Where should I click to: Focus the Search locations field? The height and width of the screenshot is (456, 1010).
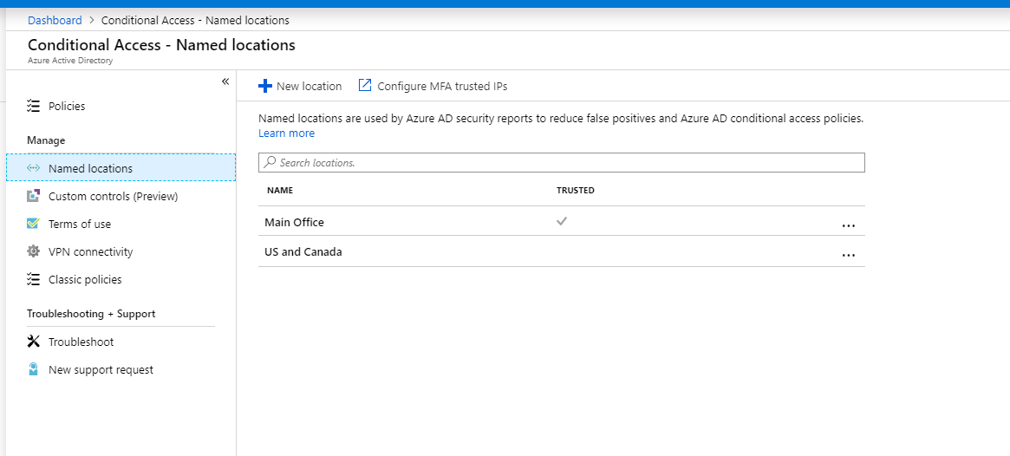tap(562, 162)
